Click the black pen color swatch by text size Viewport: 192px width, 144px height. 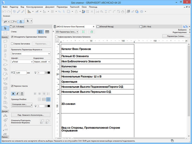pyautogui.click(x=48, y=73)
